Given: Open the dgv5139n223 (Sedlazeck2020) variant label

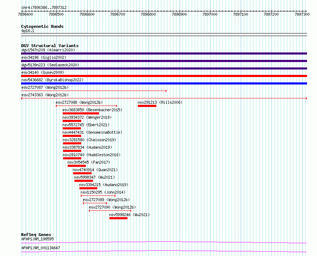Looking at the screenshot, I should [x=50, y=65].
